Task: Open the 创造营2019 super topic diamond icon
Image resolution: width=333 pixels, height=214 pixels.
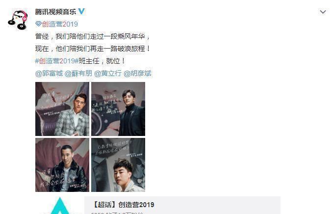Action: pos(38,24)
